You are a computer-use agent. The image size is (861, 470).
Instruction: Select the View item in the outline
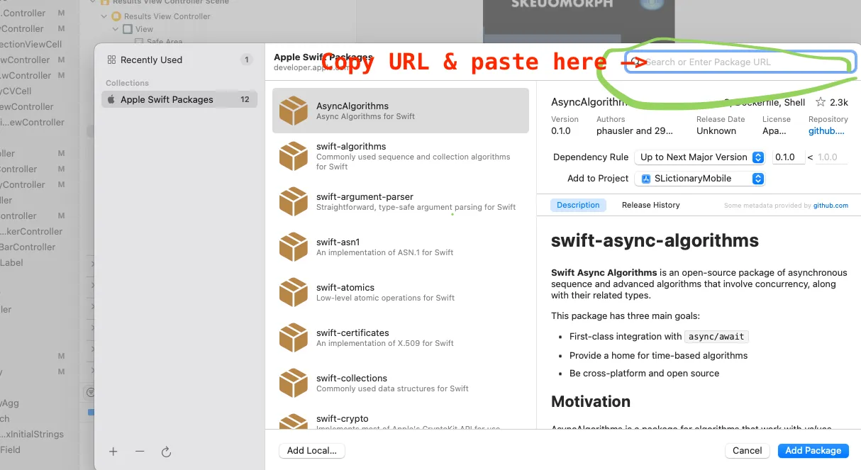pyautogui.click(x=145, y=29)
